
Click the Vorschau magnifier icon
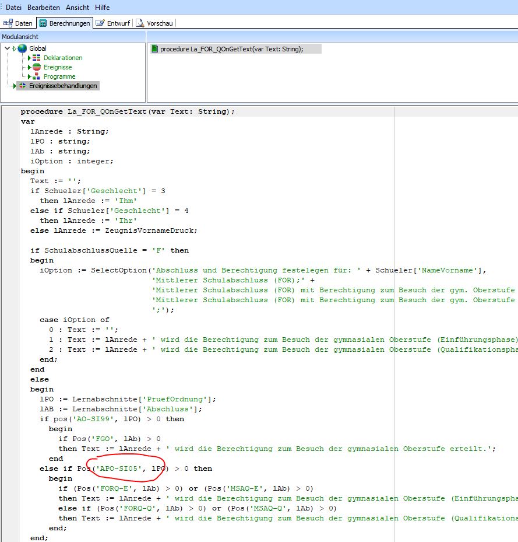coord(140,23)
